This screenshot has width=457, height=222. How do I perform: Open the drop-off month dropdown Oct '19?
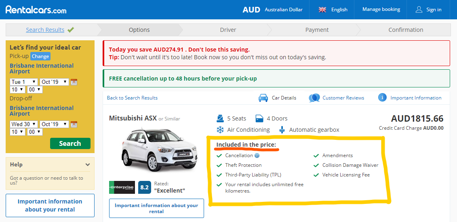point(54,124)
